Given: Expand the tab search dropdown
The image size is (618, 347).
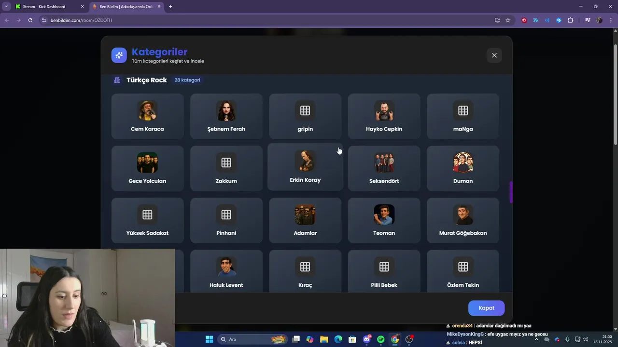Looking at the screenshot, I should click(x=6, y=7).
